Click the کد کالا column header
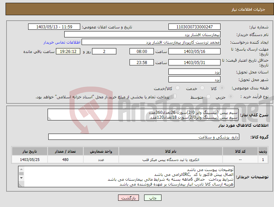The height and width of the screenshot is (207, 274). pyautogui.click(x=240, y=151)
